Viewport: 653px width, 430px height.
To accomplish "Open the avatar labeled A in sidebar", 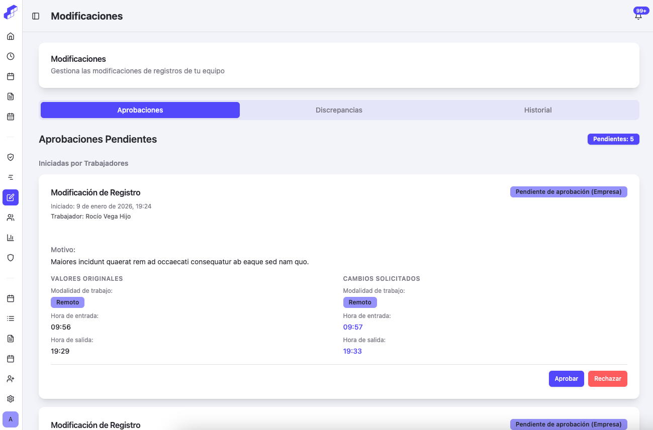I will [10, 419].
